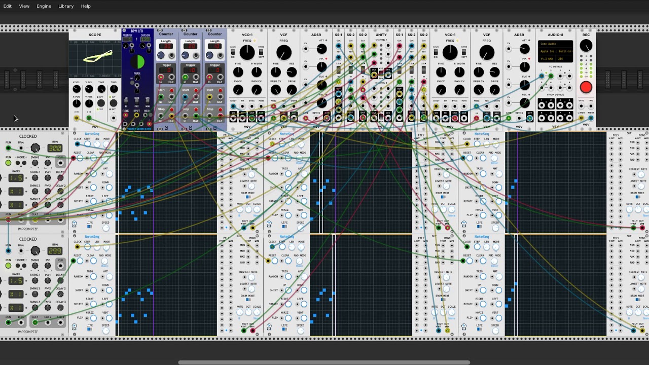Toggle the RUN button on the 299 BPM Clocked
This screenshot has width=649, height=365.
tap(8, 266)
